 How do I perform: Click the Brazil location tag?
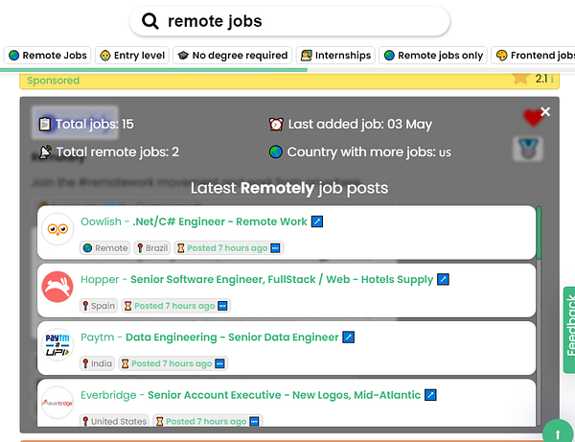coord(152,248)
